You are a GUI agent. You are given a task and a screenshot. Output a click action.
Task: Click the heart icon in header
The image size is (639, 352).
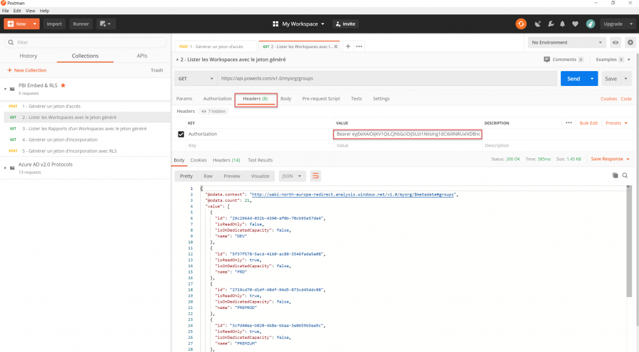575,24
